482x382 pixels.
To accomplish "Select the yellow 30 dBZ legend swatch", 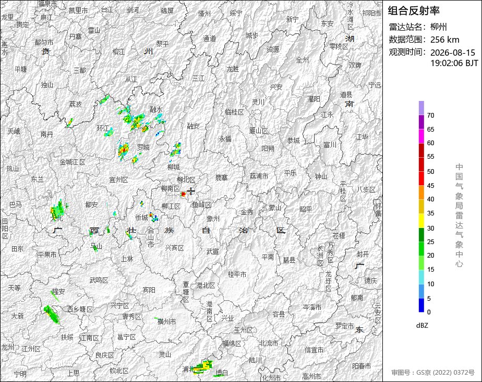I will pyautogui.click(x=421, y=221).
